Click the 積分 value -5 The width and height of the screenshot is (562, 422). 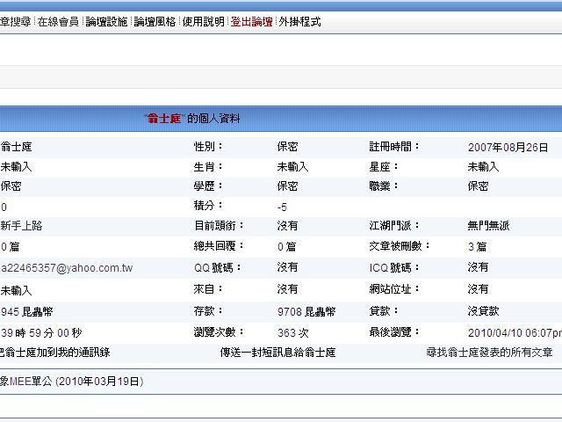point(282,207)
